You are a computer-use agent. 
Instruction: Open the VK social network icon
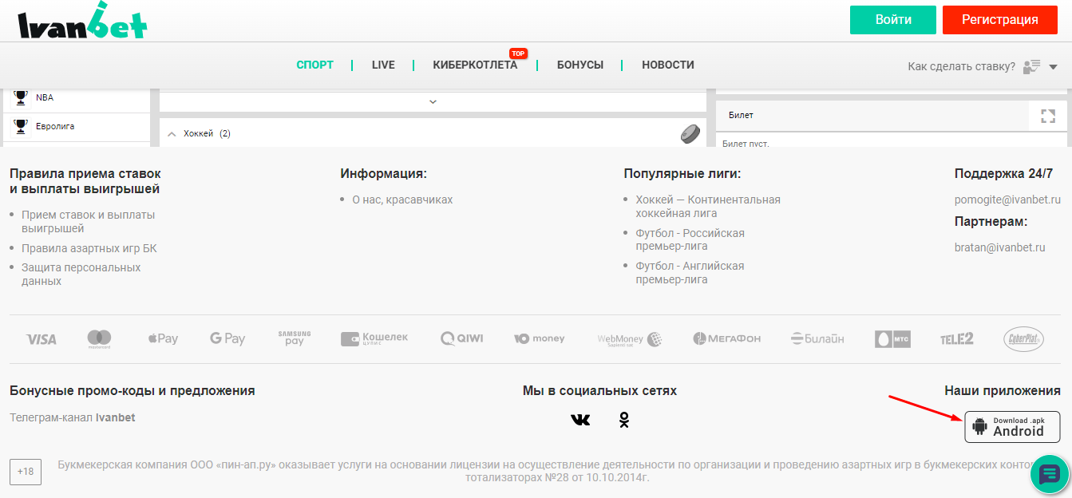pos(580,419)
